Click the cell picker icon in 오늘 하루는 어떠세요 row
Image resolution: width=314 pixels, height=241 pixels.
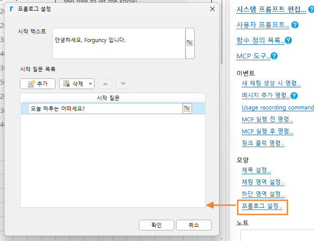click(x=187, y=109)
